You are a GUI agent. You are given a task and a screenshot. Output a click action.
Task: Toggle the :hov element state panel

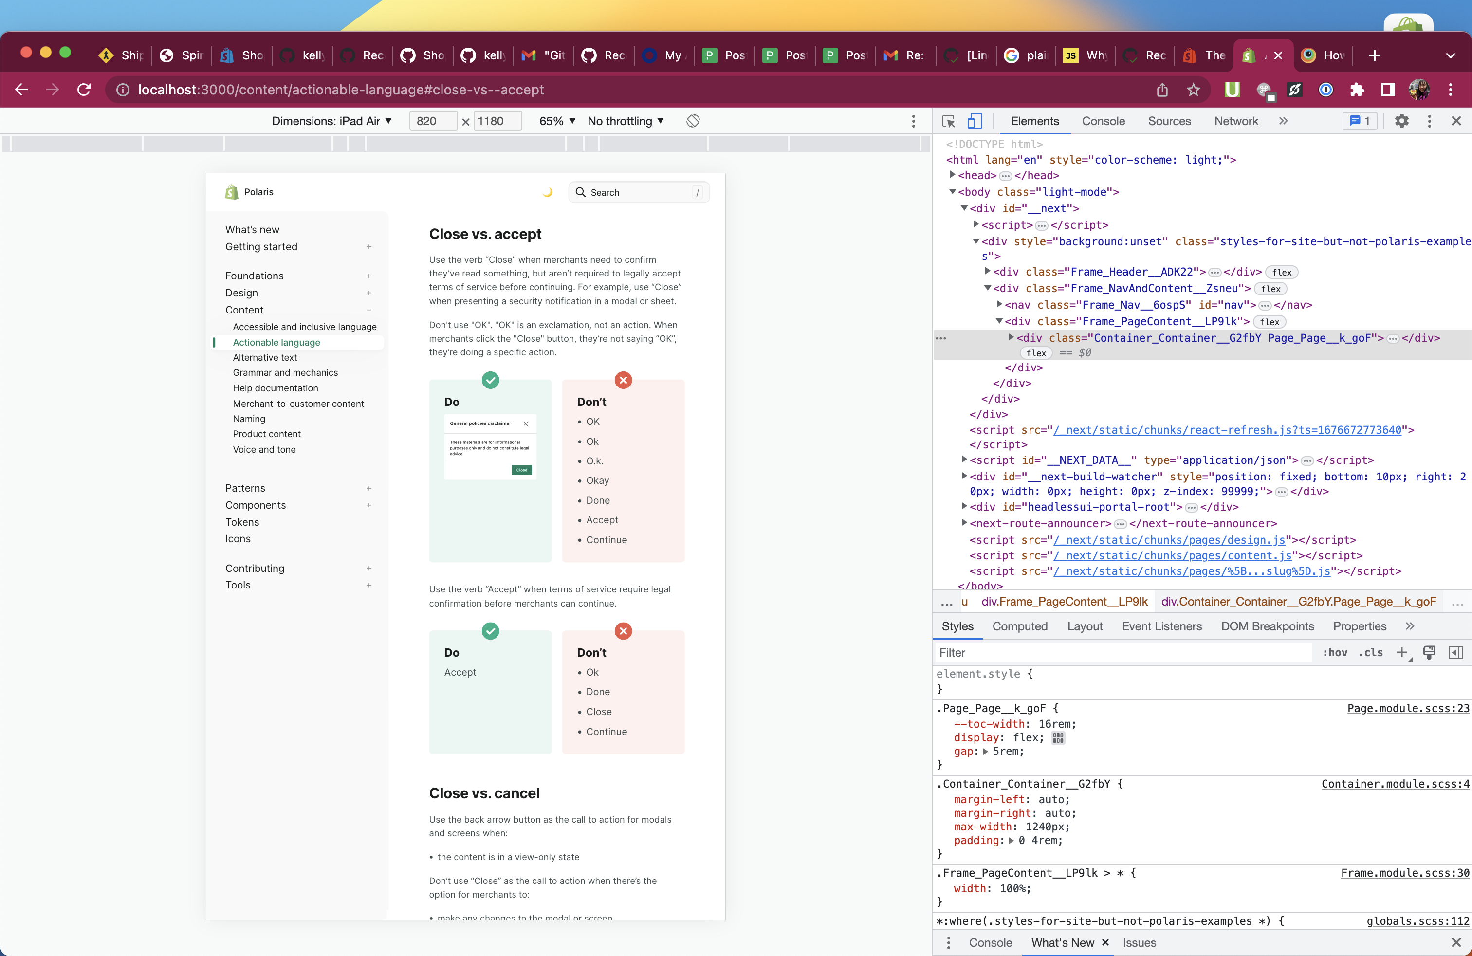pos(1335,652)
